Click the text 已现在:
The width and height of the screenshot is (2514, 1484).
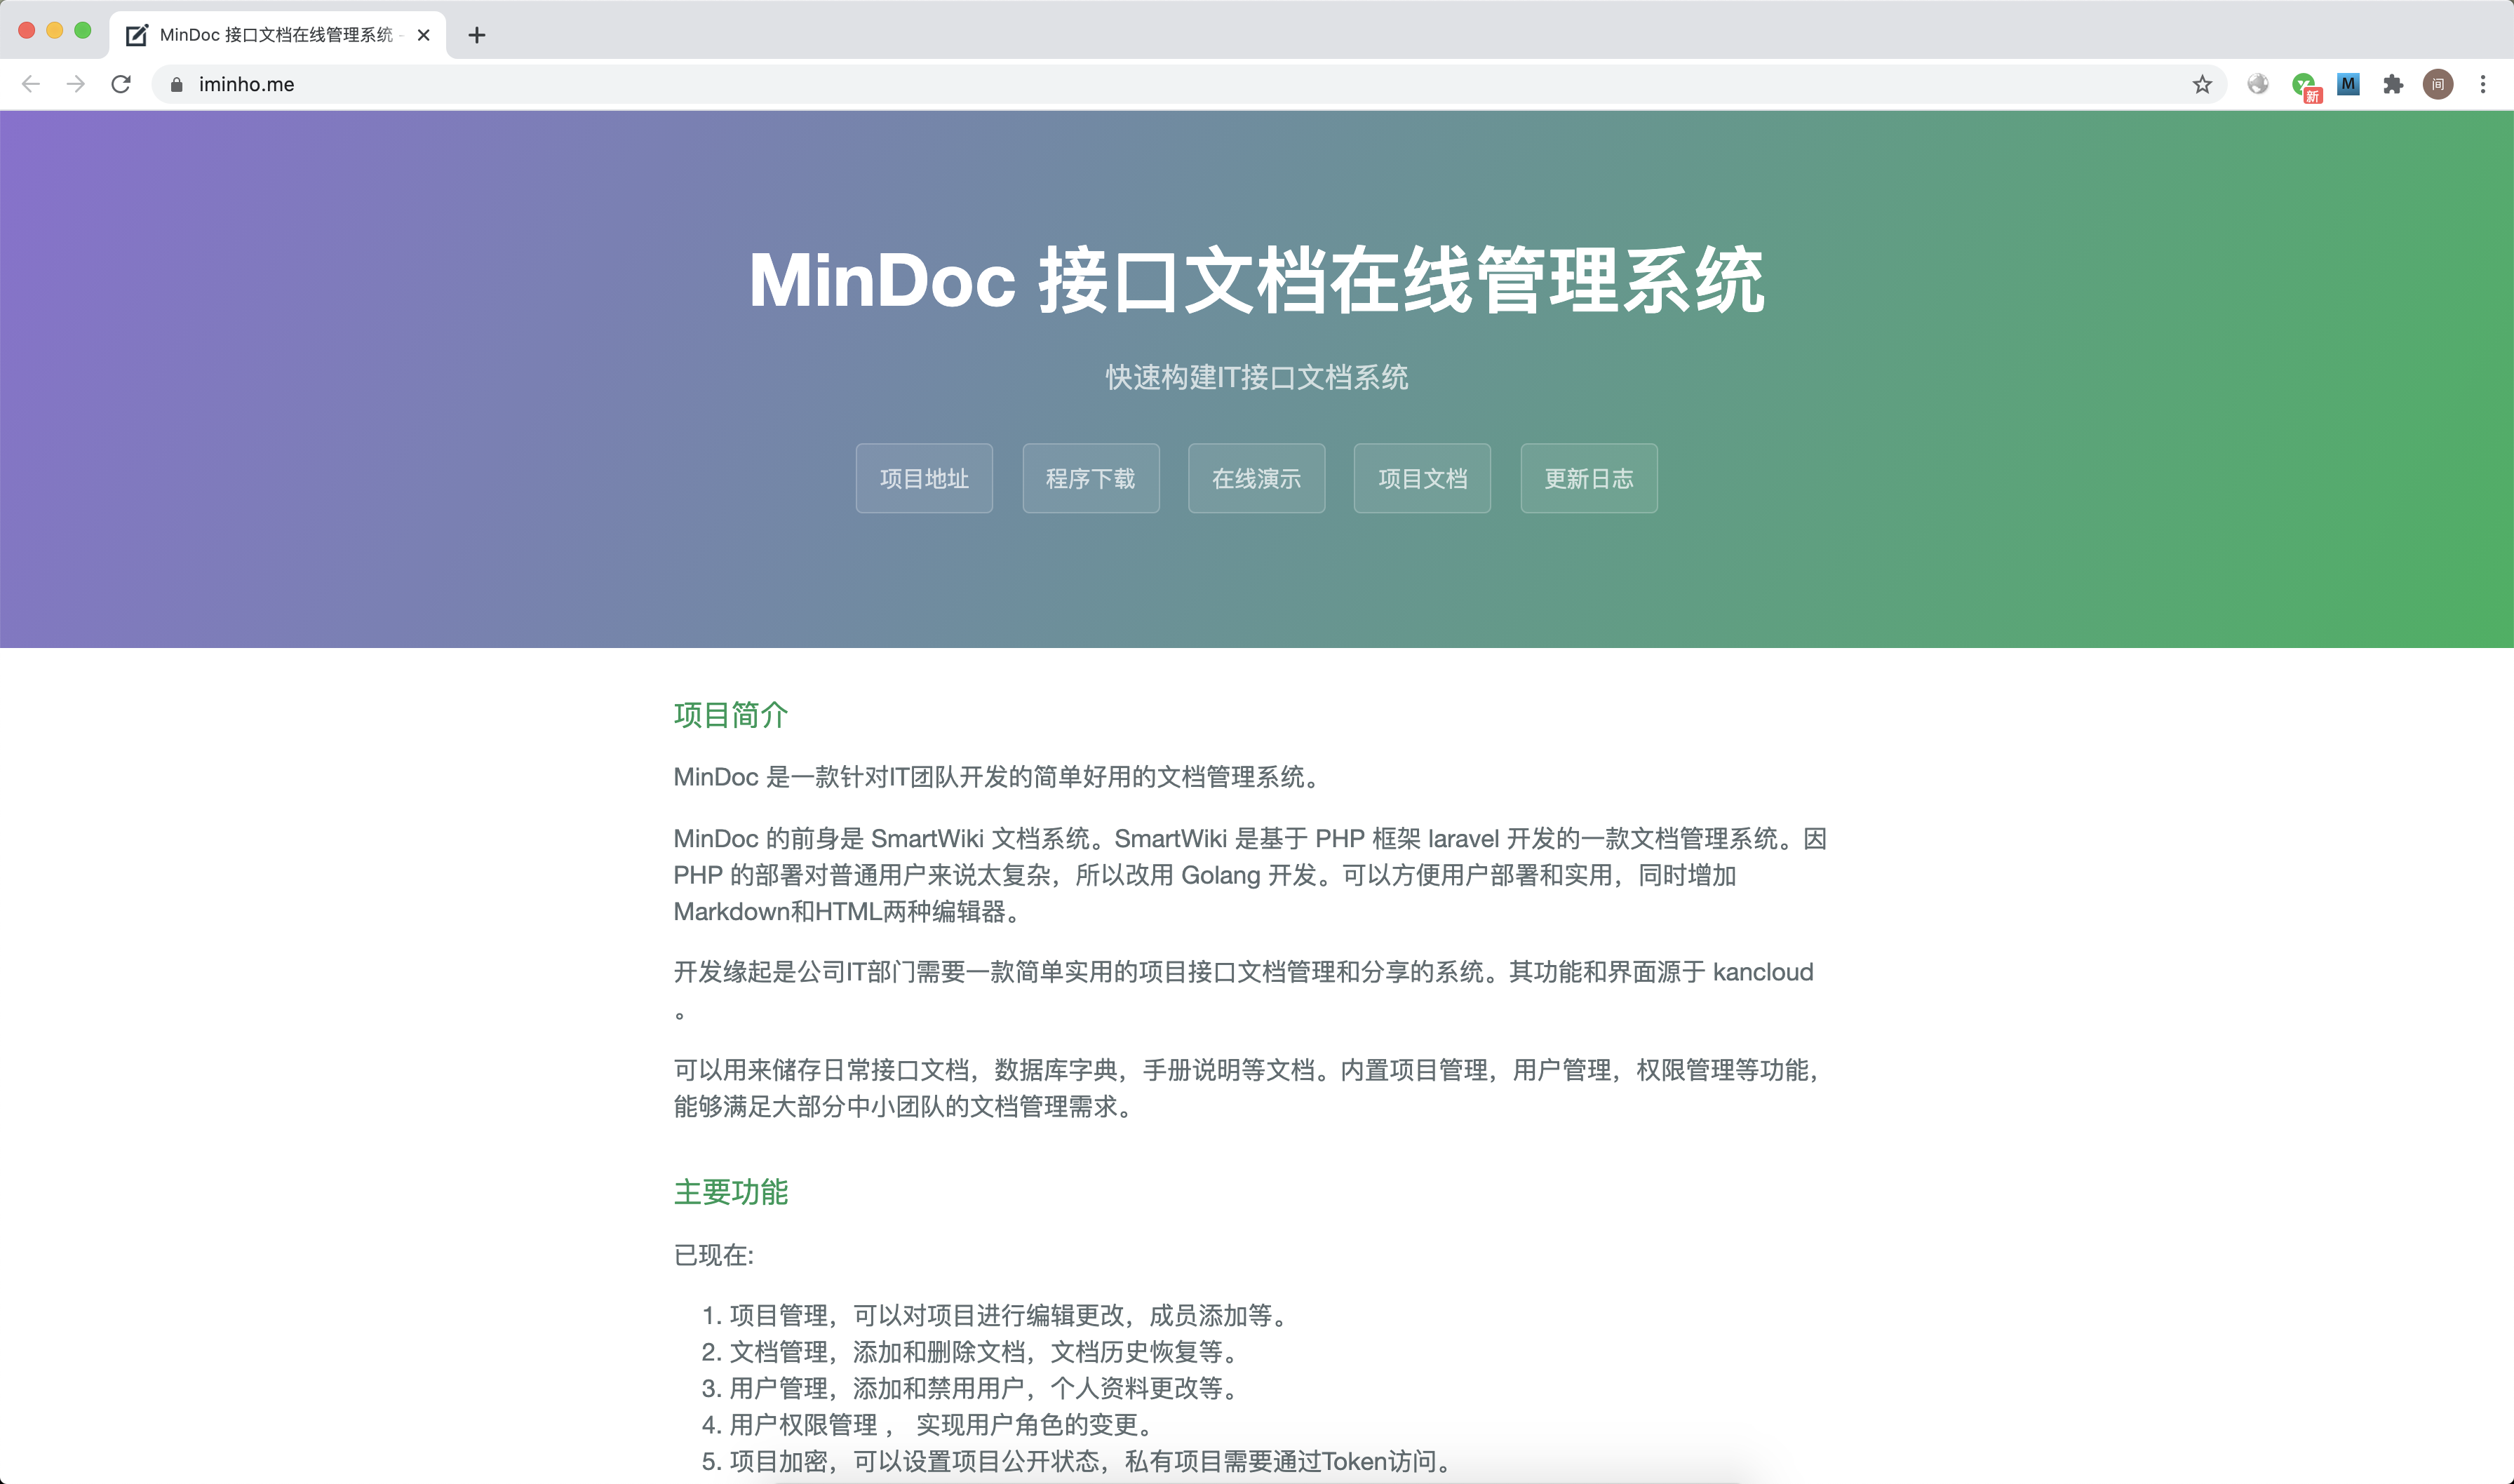point(714,1255)
